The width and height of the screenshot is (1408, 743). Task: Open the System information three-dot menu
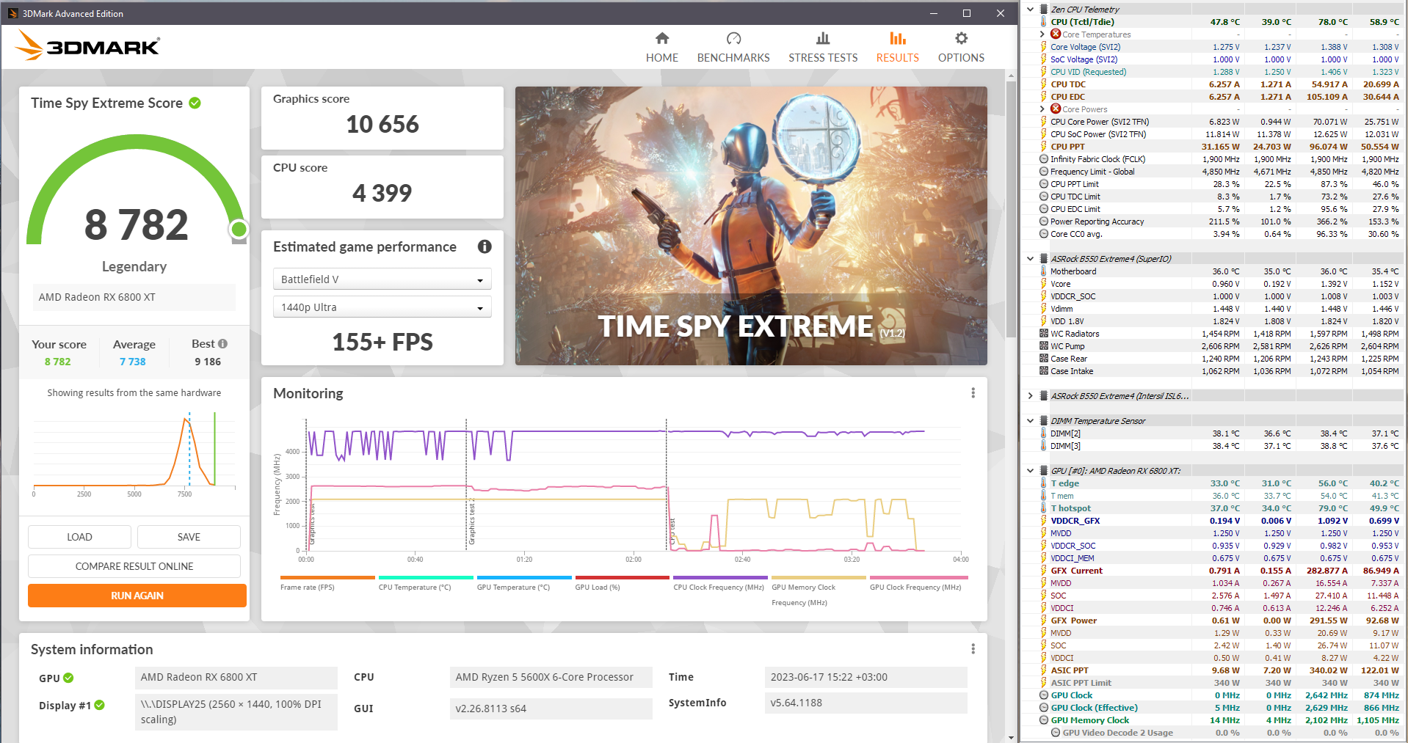973,649
